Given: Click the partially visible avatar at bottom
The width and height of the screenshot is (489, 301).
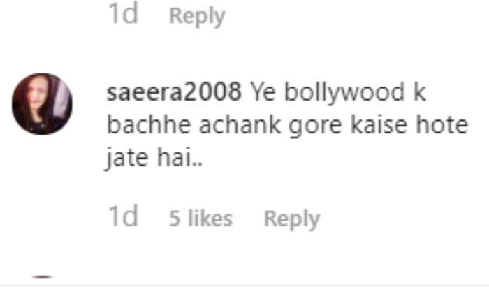Looking at the screenshot, I should pos(42,277).
